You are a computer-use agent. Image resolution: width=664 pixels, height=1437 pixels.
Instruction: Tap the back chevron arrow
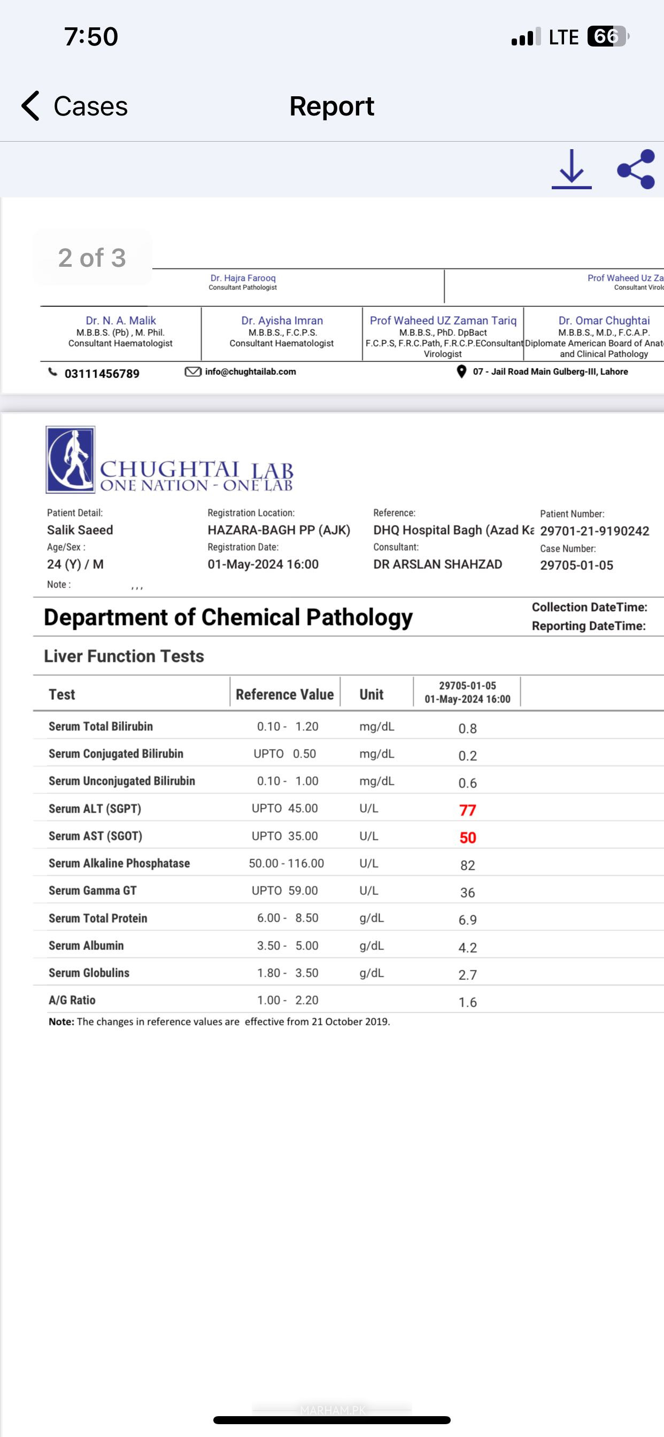[x=30, y=106]
